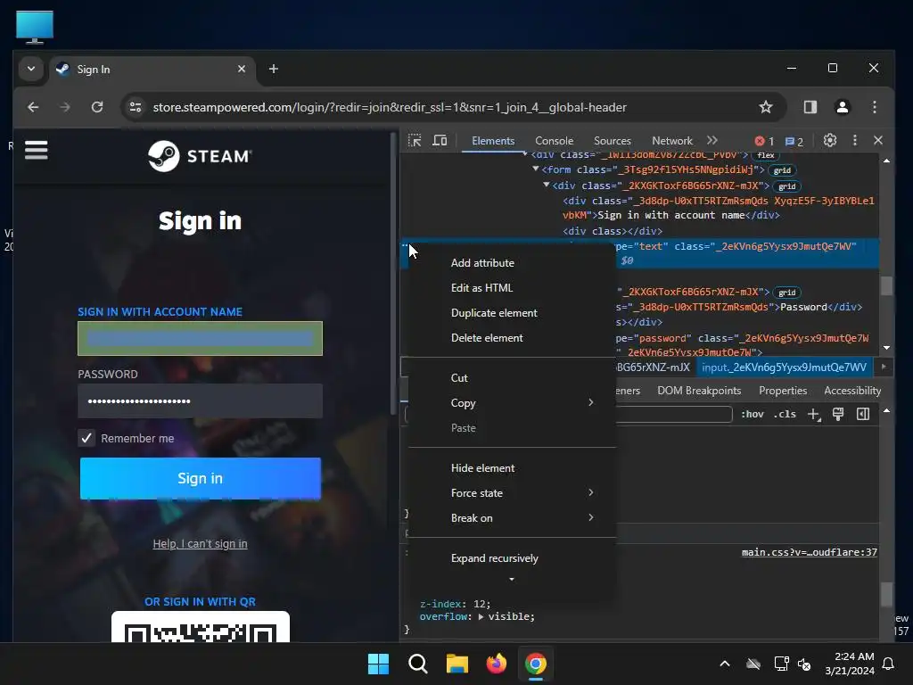Switch to the Console tab
This screenshot has width=913, height=685.
(555, 140)
